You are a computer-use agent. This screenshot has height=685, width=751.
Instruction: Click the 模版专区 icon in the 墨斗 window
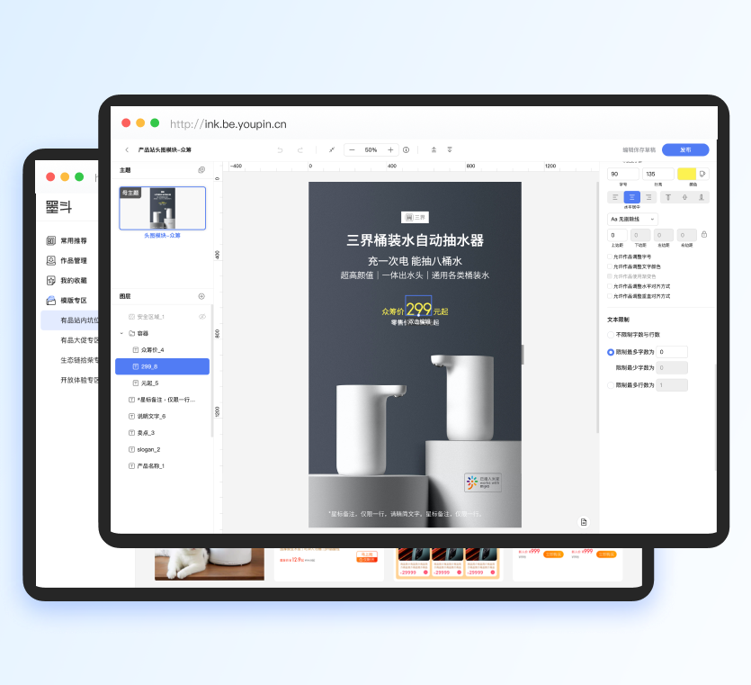(x=50, y=301)
